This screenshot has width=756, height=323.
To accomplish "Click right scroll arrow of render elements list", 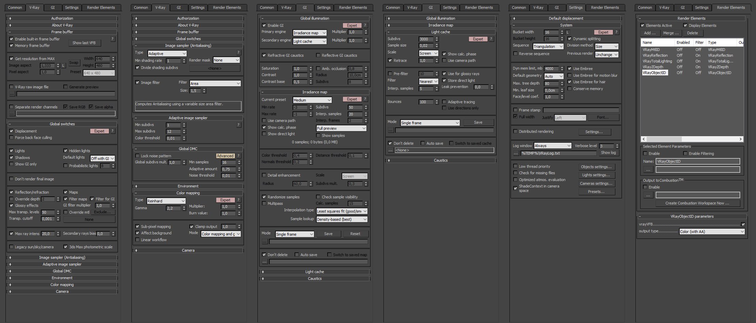I will [x=740, y=139].
